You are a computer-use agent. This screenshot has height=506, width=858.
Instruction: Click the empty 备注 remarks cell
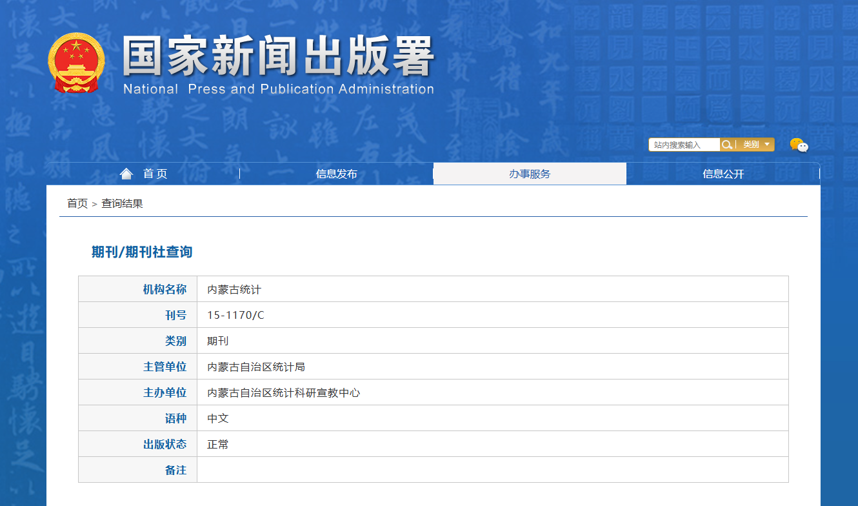coord(492,471)
